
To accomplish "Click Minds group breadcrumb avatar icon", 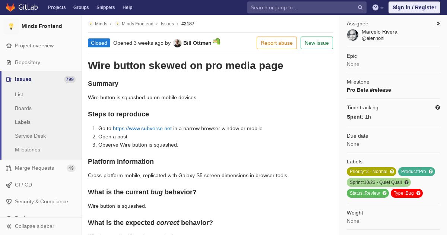I will pos(91,23).
